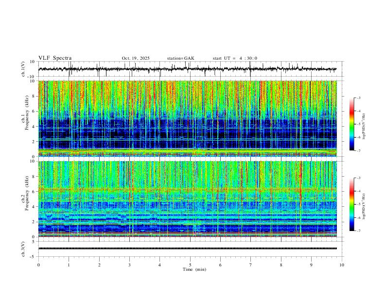The image size is (385, 297).
Task: Click the ch.1 voltage waveform trace
Action: tap(187, 69)
